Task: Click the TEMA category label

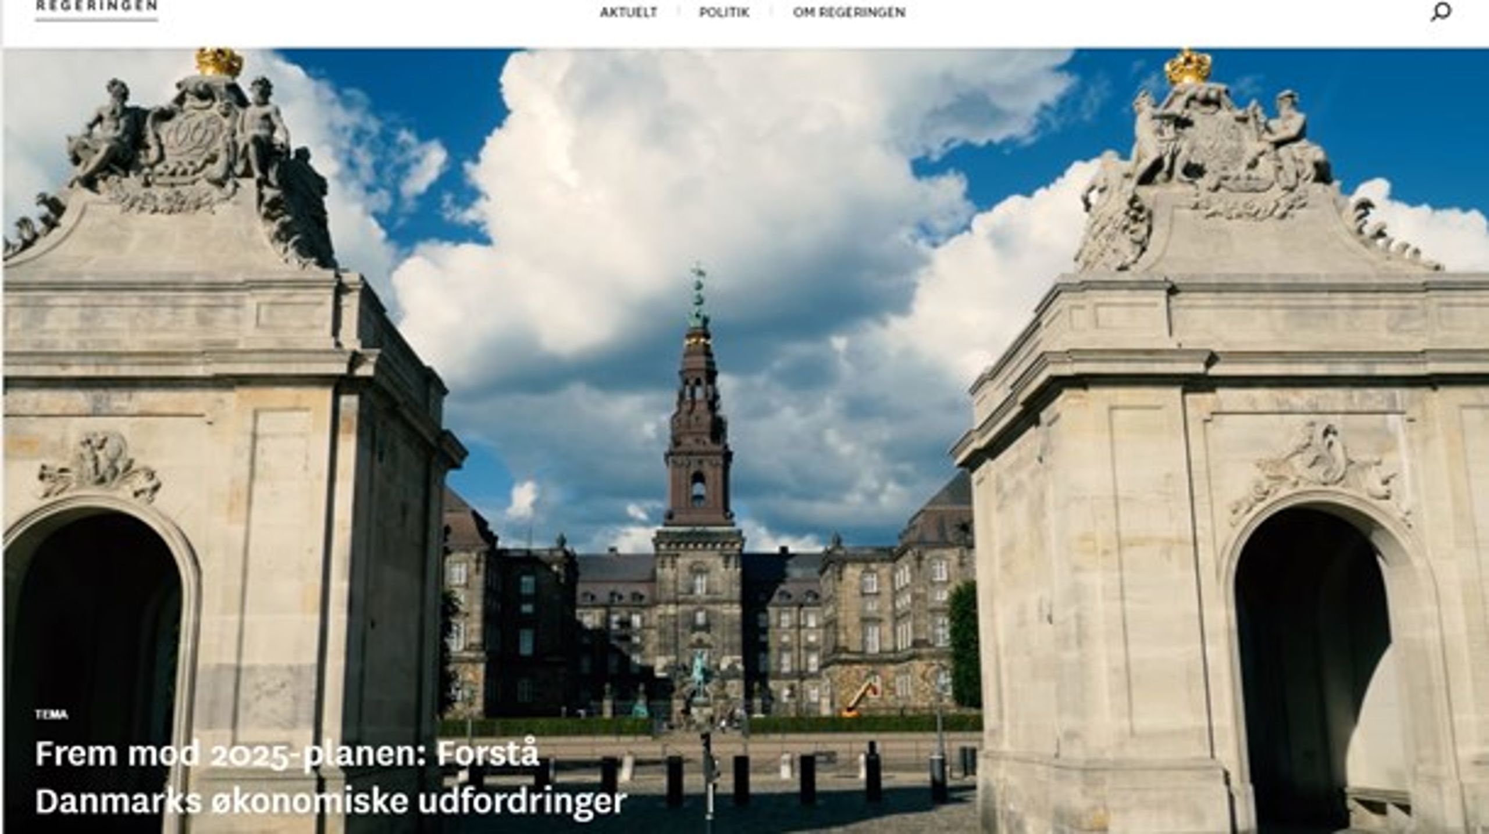Action: (51, 714)
